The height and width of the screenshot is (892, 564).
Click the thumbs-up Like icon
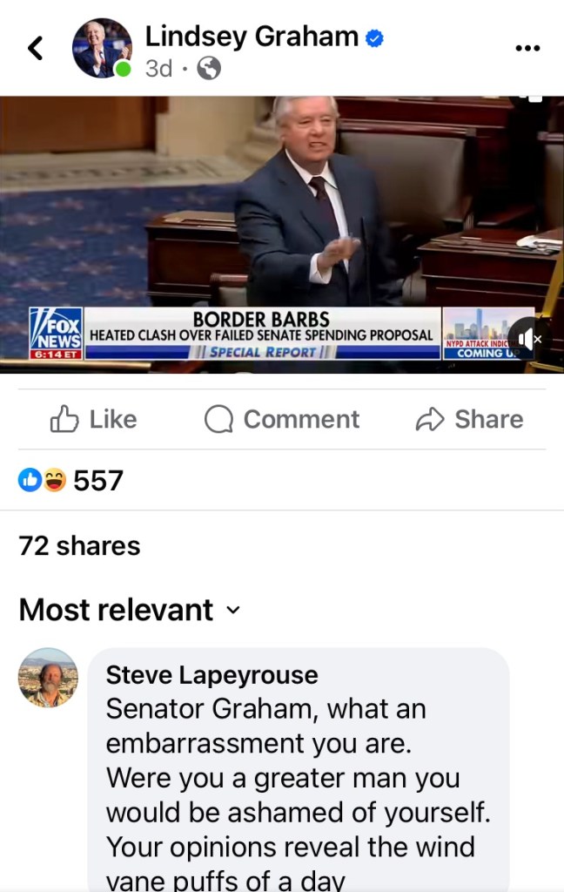(64, 419)
